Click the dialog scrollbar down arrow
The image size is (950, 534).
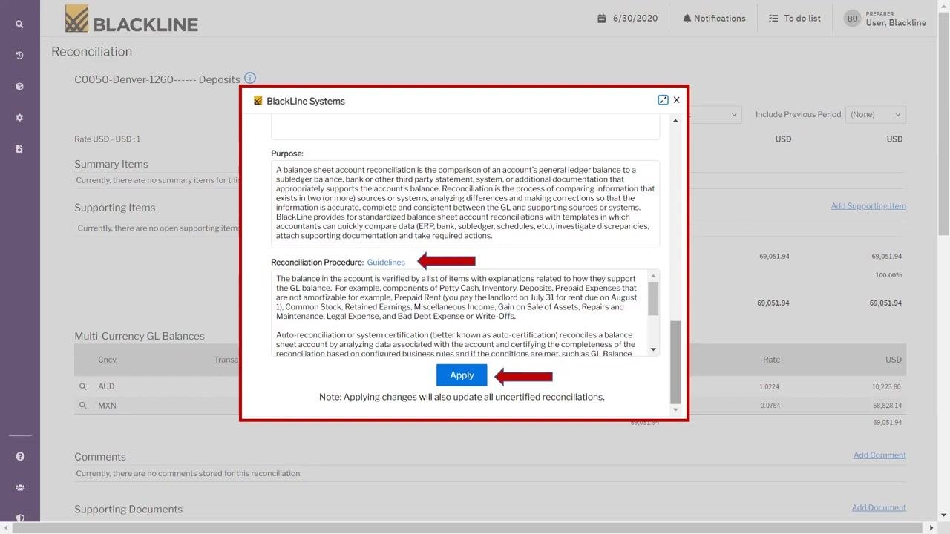pyautogui.click(x=675, y=410)
